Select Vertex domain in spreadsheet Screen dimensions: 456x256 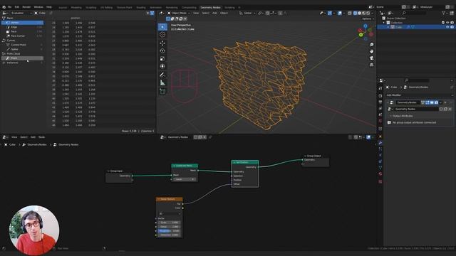tap(22, 23)
